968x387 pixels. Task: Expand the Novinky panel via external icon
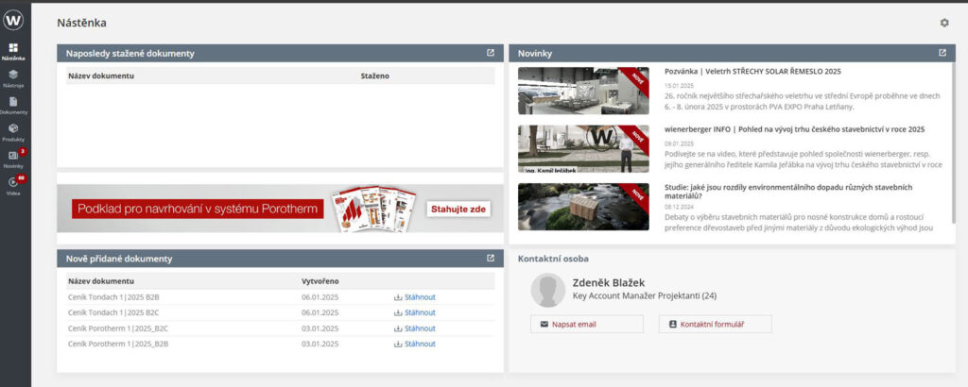coord(942,53)
